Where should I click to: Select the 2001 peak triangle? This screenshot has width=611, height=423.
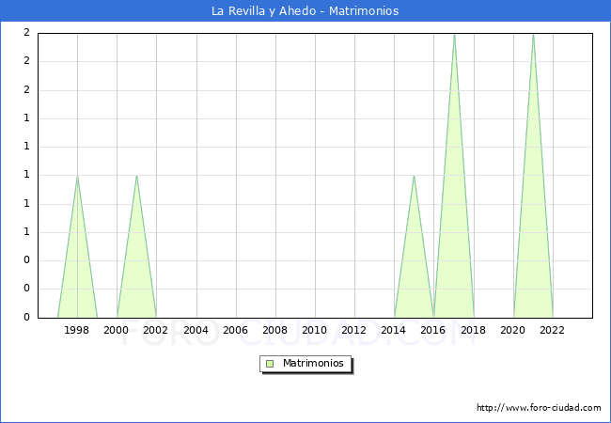137,176
